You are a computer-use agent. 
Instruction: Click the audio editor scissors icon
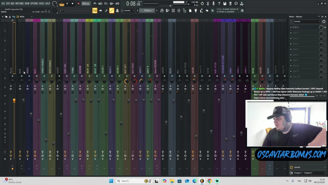pos(208,4)
